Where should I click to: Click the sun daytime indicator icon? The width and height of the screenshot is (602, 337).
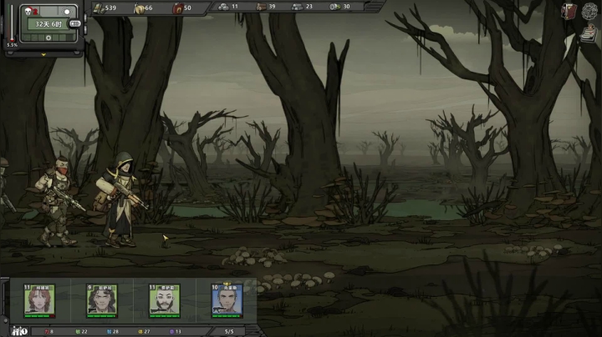click(67, 12)
